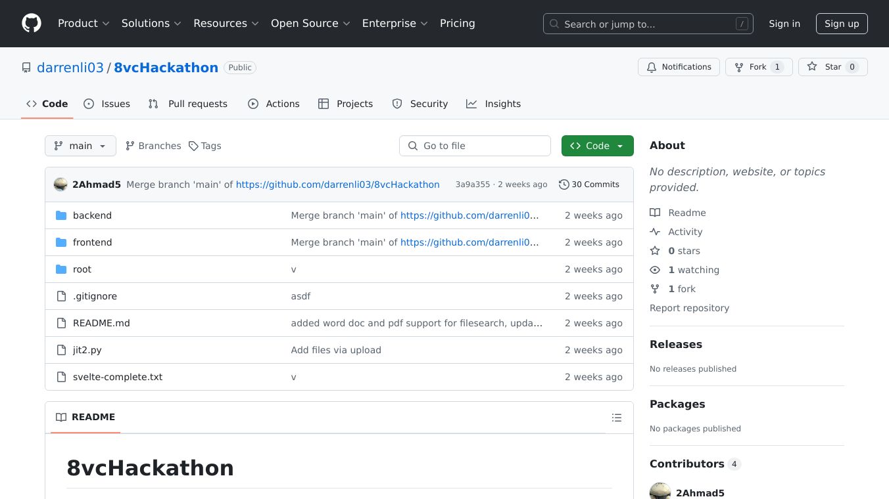Screen dimensions: 889x499
Task: Open the 30 Commits history
Action: (589, 184)
